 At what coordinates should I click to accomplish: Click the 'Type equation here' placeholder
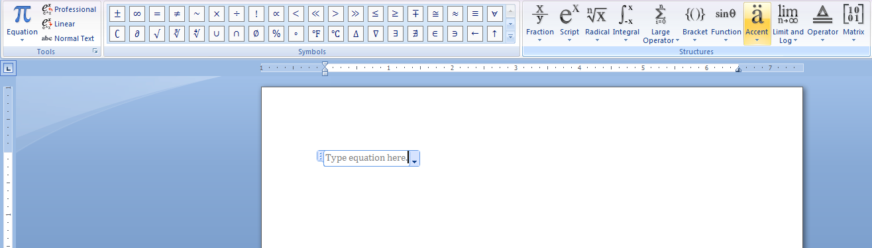point(366,158)
